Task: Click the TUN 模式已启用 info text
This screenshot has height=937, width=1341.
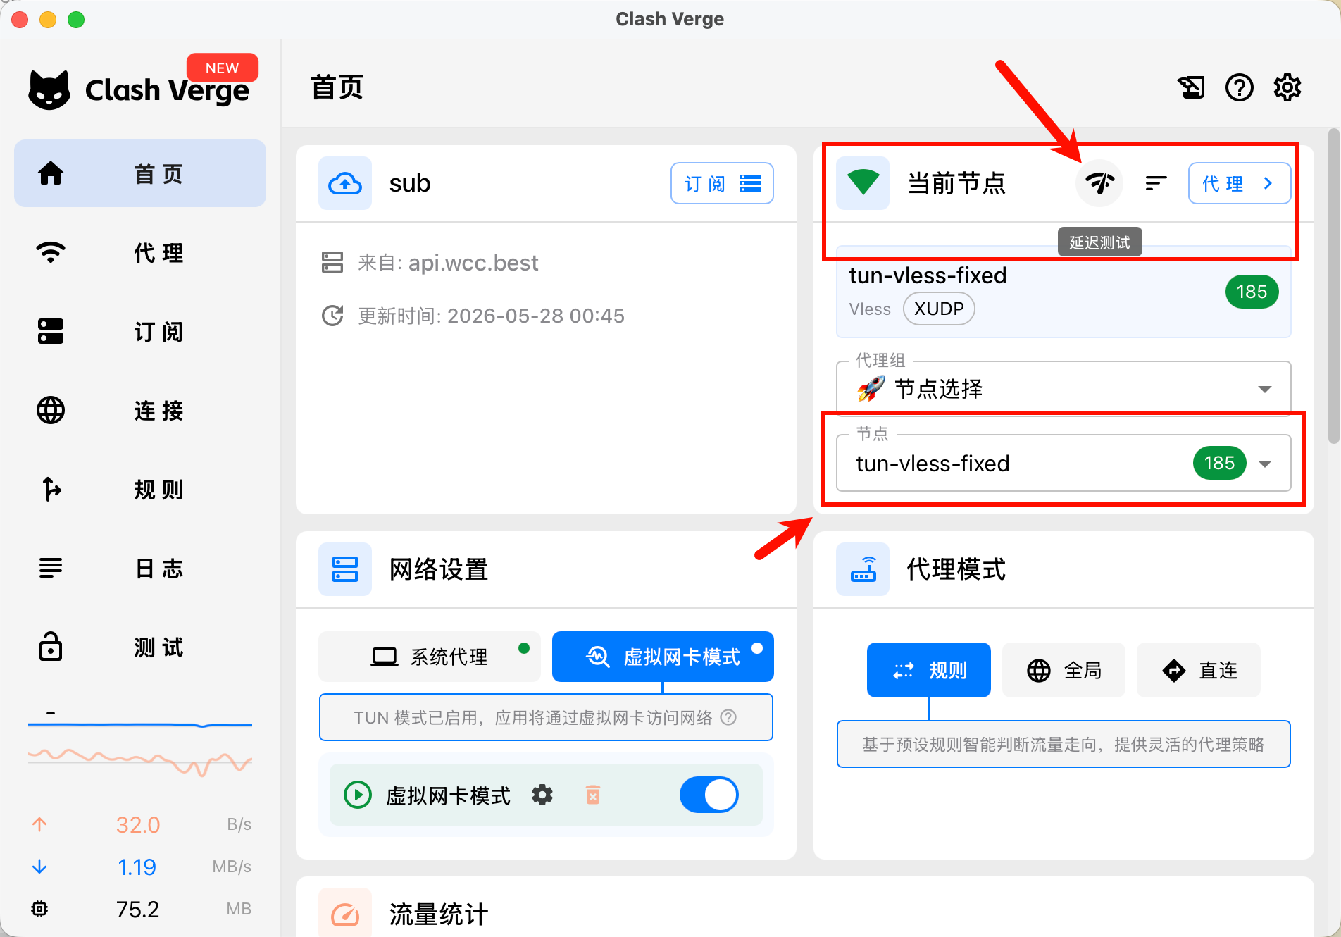Action: [532, 717]
